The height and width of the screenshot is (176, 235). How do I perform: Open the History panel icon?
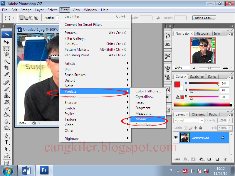point(167,36)
